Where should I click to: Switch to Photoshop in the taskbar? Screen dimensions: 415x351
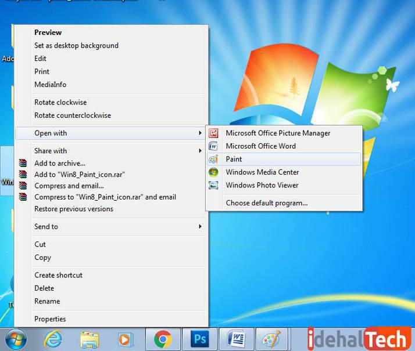(199, 339)
